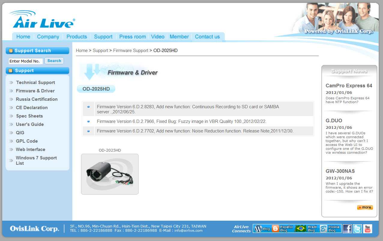
Task: Open the Video menu
Action: coord(158,37)
